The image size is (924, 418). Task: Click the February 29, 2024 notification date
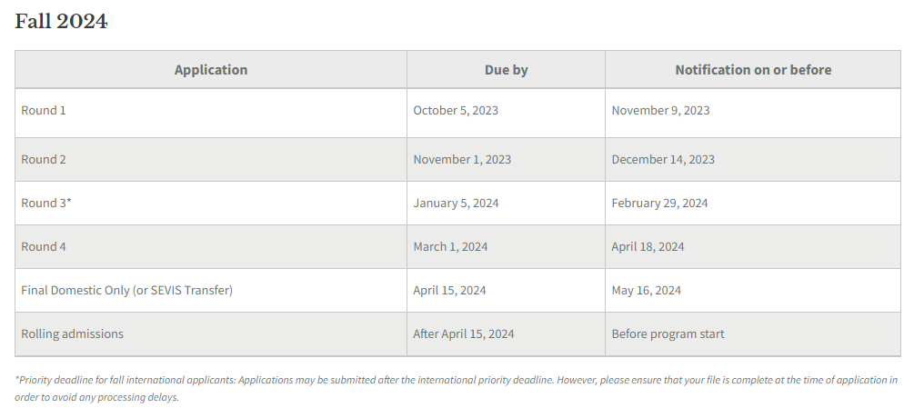click(659, 204)
